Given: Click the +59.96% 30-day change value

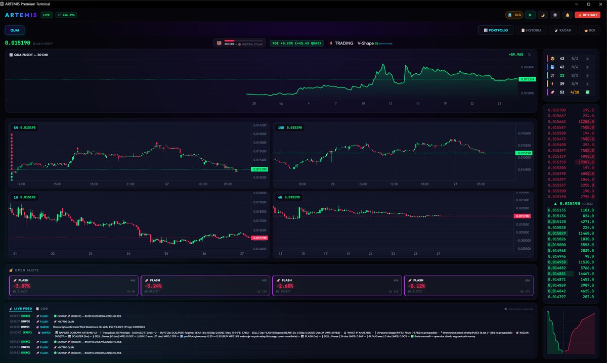Looking at the screenshot, I should (516, 55).
